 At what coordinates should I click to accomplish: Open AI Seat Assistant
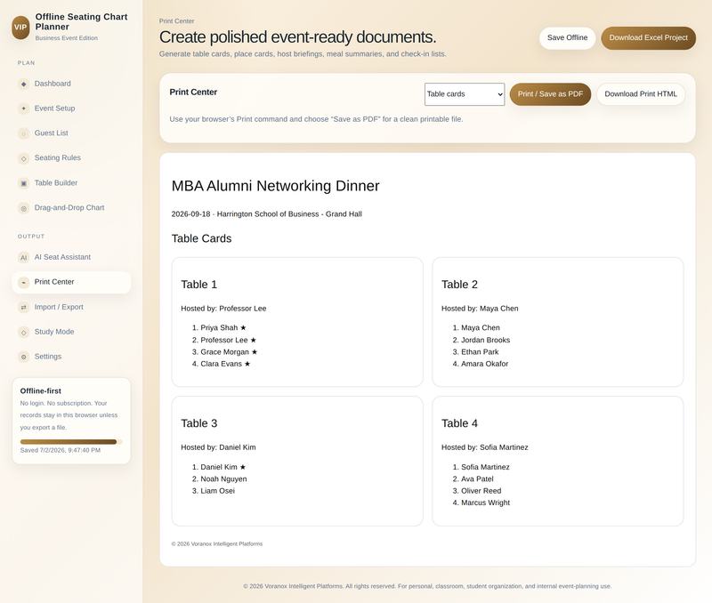pos(71,257)
